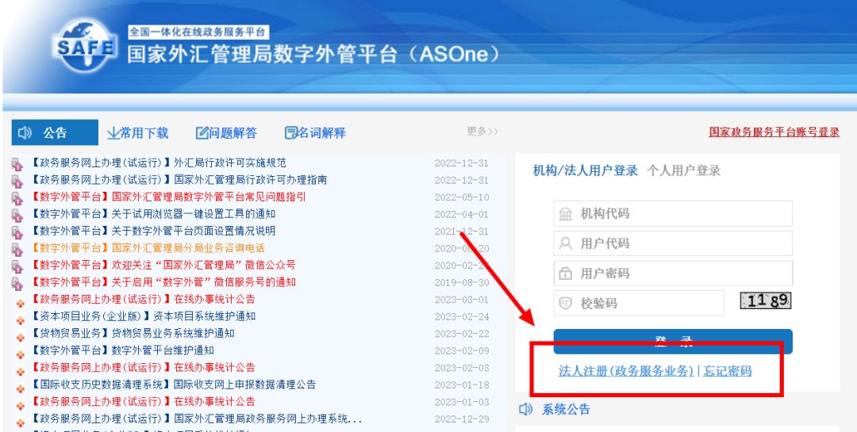857x432 pixels.
Task: Click pinned icon beside 关于数字外管平台页面设置情况说明
Action: point(17,232)
